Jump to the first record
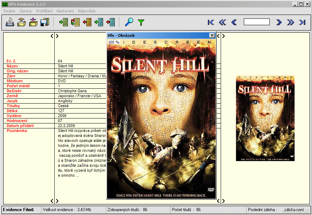Screen dimensions: 312x215 (x=211, y=22)
